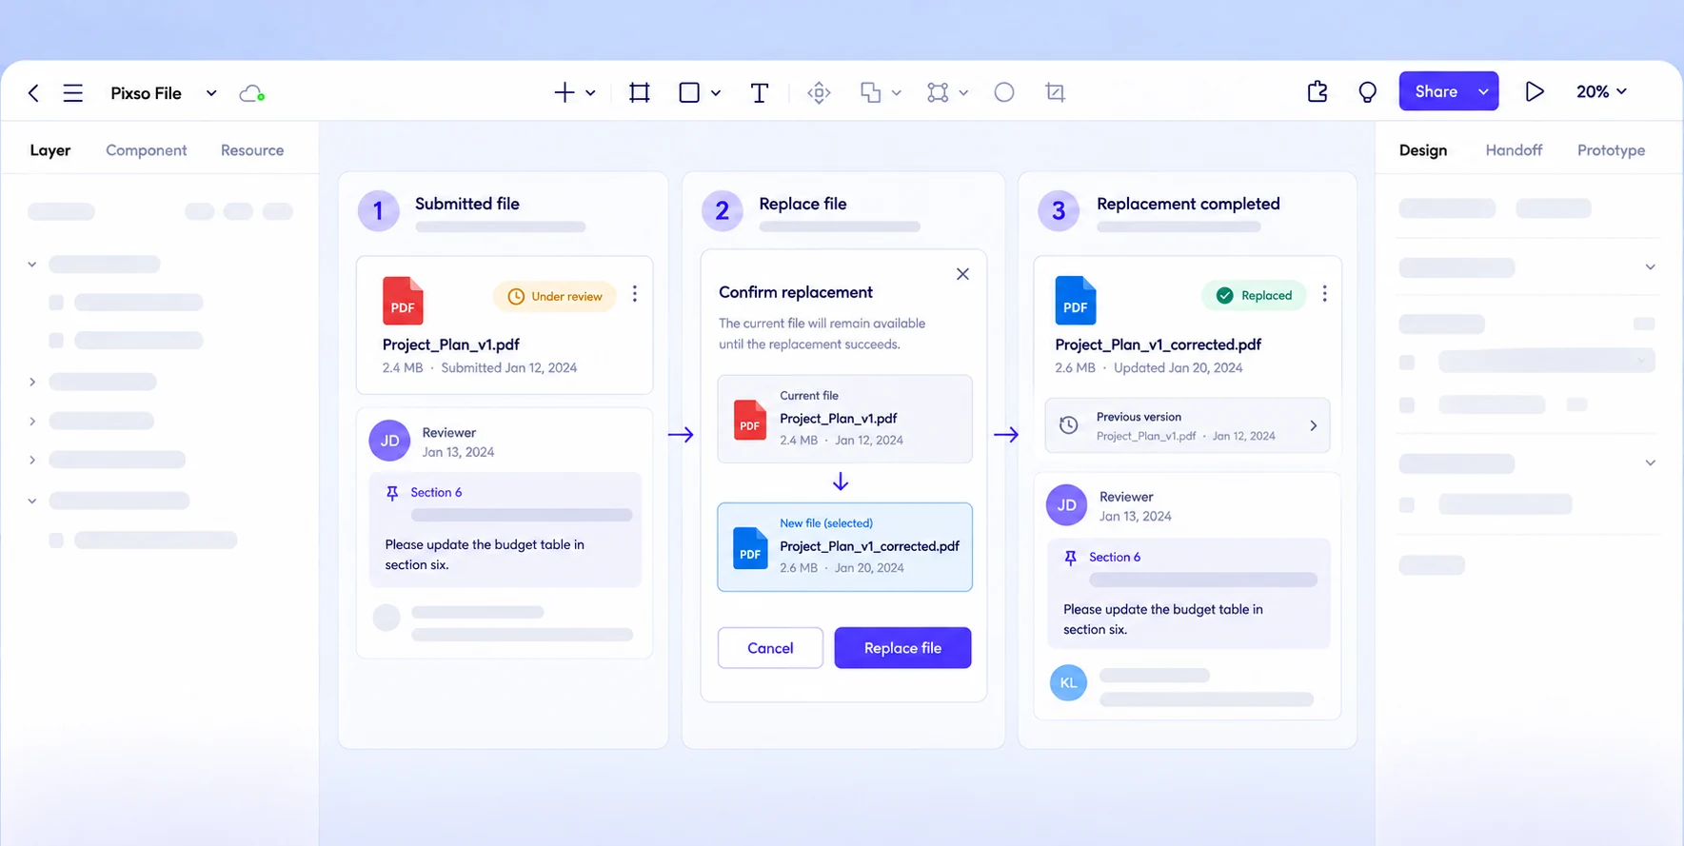Switch to the Layer tab
Screen dimensions: 1684x846
[x=50, y=150]
